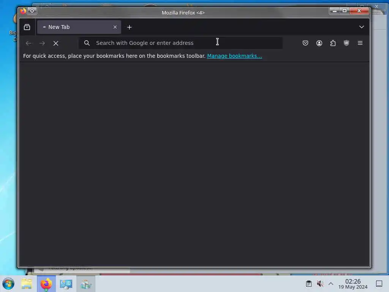Viewport: 389px width, 292px height.
Task: Show desktop with the corner button
Action: pyautogui.click(x=379, y=284)
